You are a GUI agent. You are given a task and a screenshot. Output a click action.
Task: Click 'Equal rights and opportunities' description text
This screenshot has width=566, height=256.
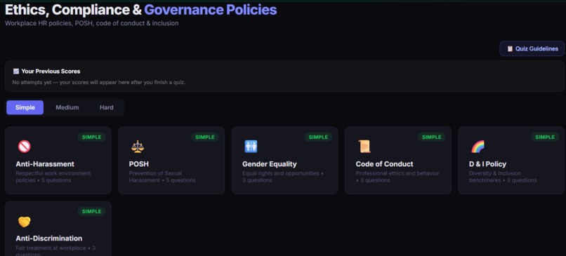click(280, 173)
